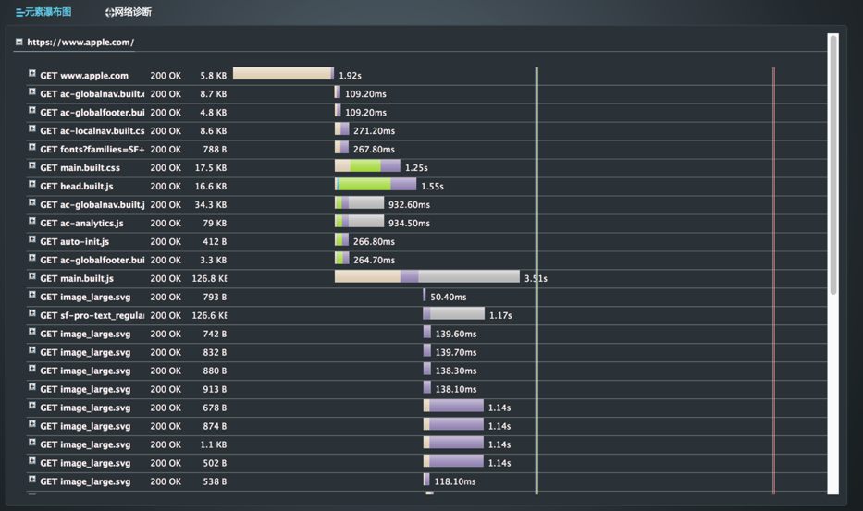Expand the 874 B image_large.svg row
Viewport: 863px width, 511px height.
coord(32,423)
